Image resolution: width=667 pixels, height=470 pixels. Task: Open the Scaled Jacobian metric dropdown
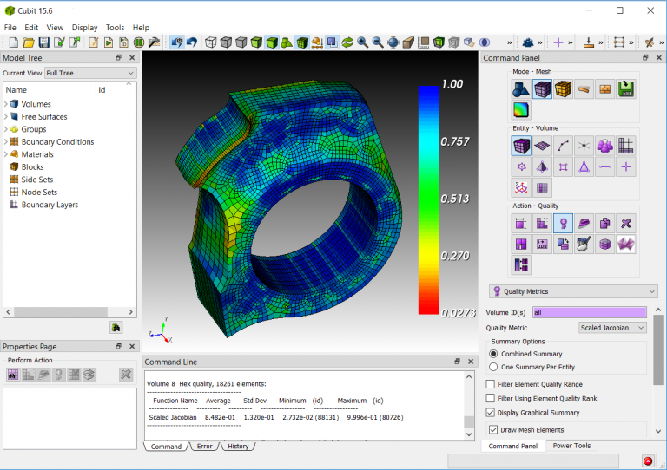pyautogui.click(x=613, y=328)
